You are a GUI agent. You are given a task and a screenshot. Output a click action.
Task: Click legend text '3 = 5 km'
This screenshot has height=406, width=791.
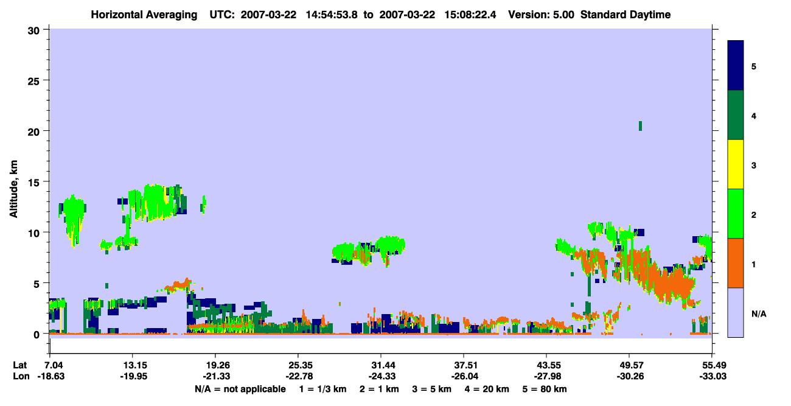(433, 388)
